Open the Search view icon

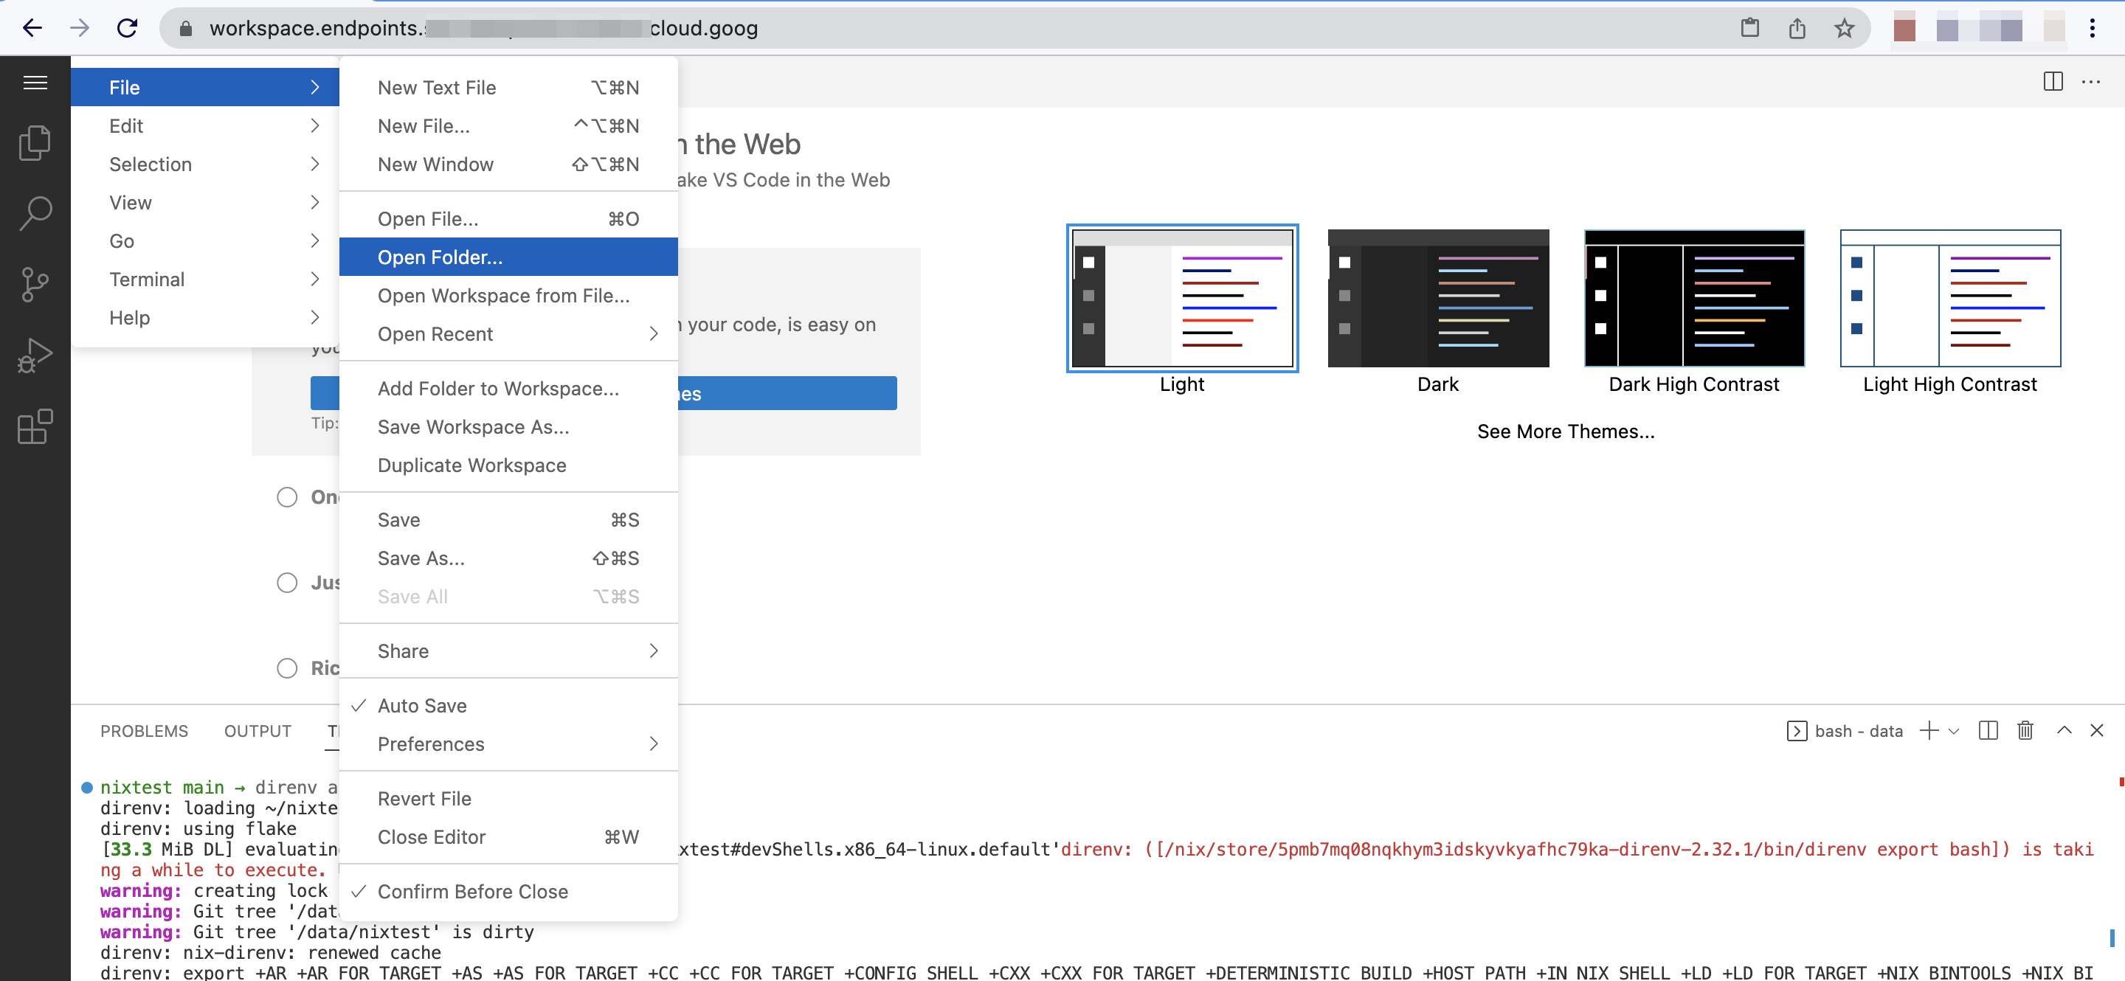pos(35,213)
